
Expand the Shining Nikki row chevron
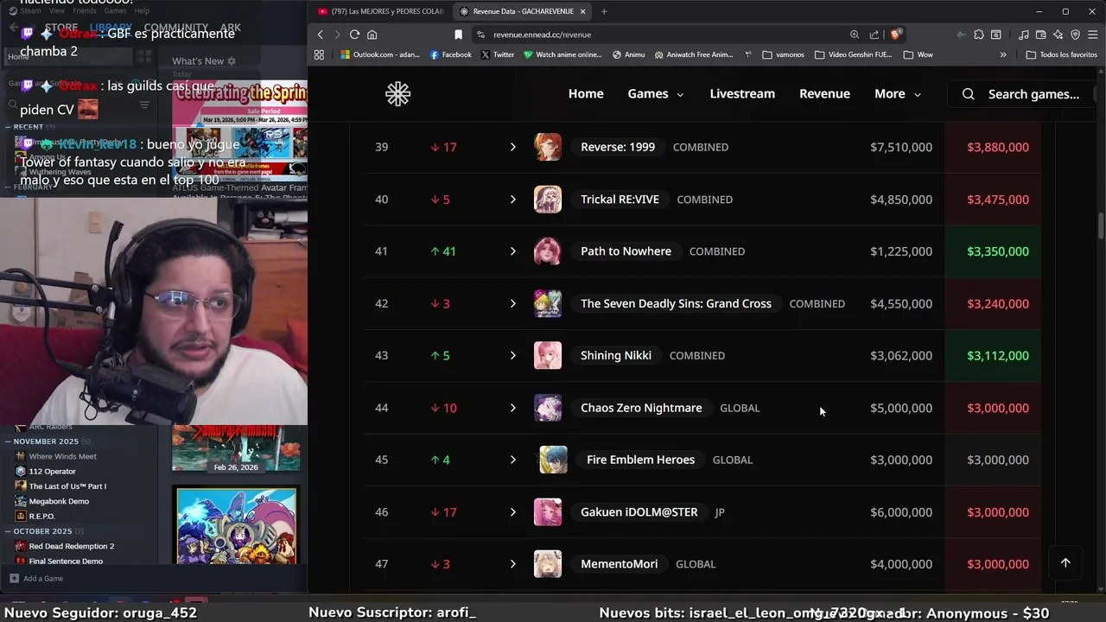(512, 355)
